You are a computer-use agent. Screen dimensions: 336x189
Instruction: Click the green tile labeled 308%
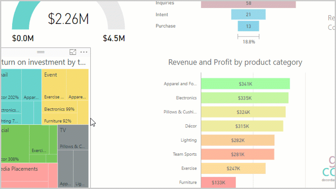click(15, 144)
